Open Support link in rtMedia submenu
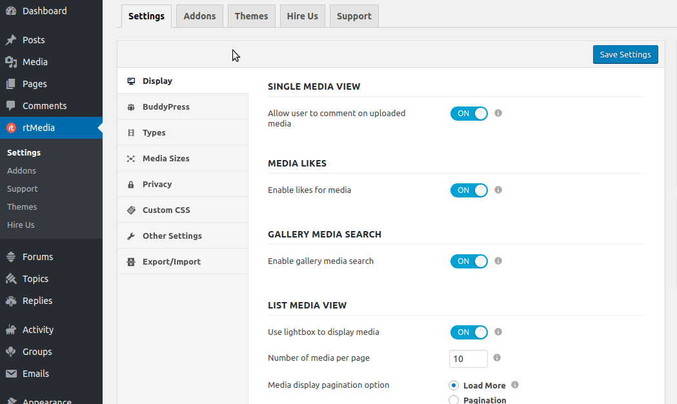The width and height of the screenshot is (677, 404). coord(23,189)
